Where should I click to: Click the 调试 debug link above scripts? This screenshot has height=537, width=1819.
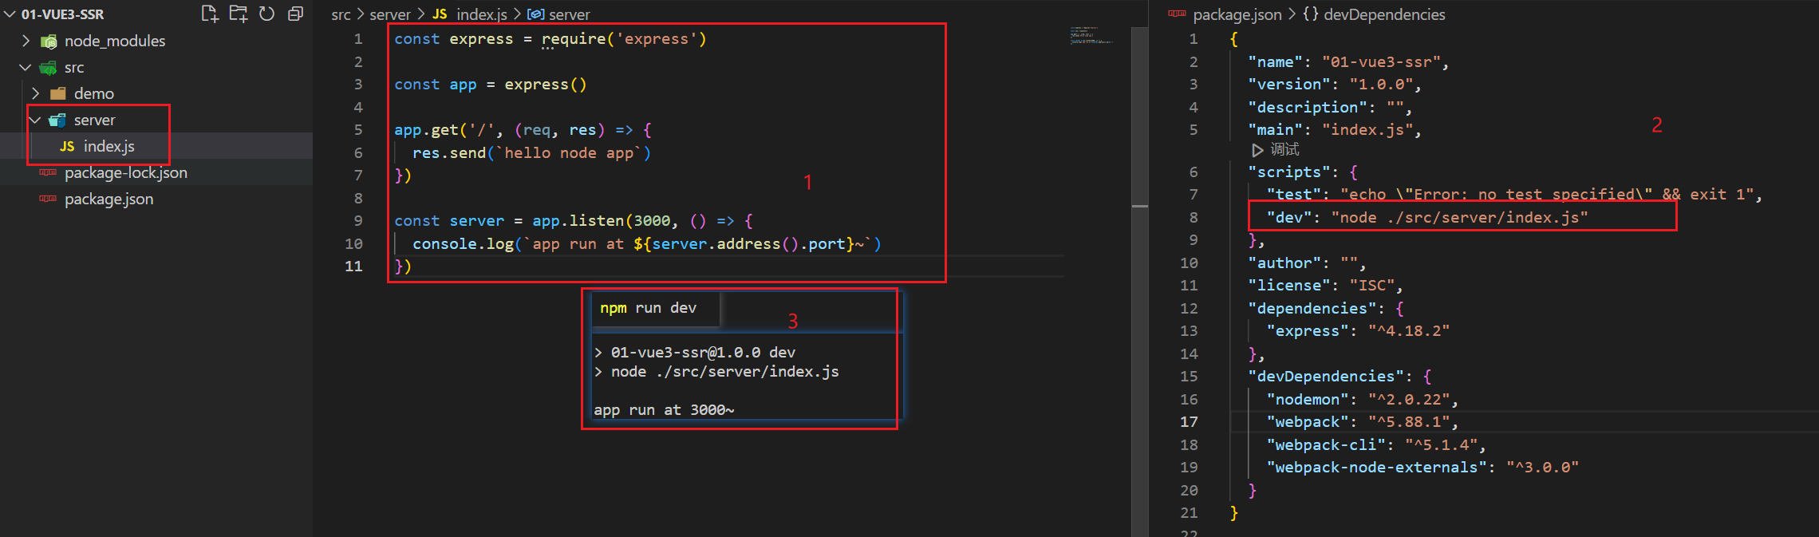point(1284,150)
